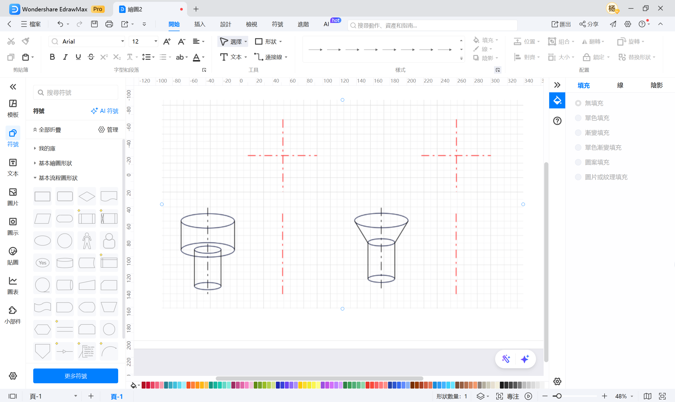Click the save icon in toolbar
The height and width of the screenshot is (402, 675).
(94, 24)
